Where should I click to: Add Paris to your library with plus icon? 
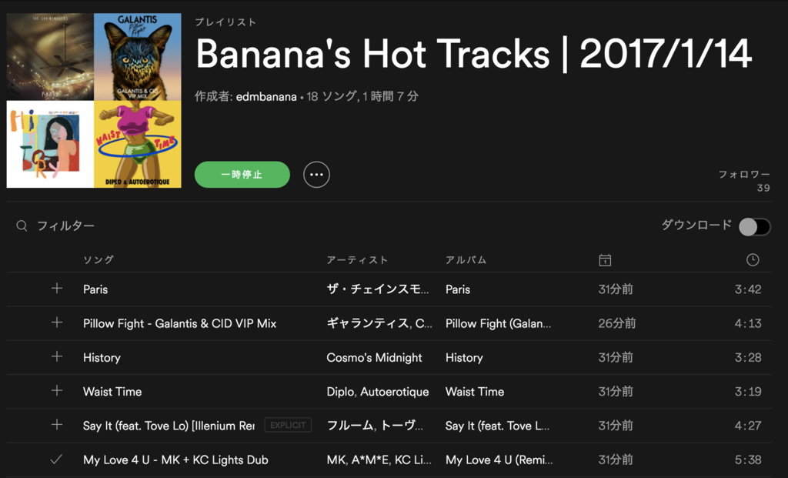(x=56, y=289)
